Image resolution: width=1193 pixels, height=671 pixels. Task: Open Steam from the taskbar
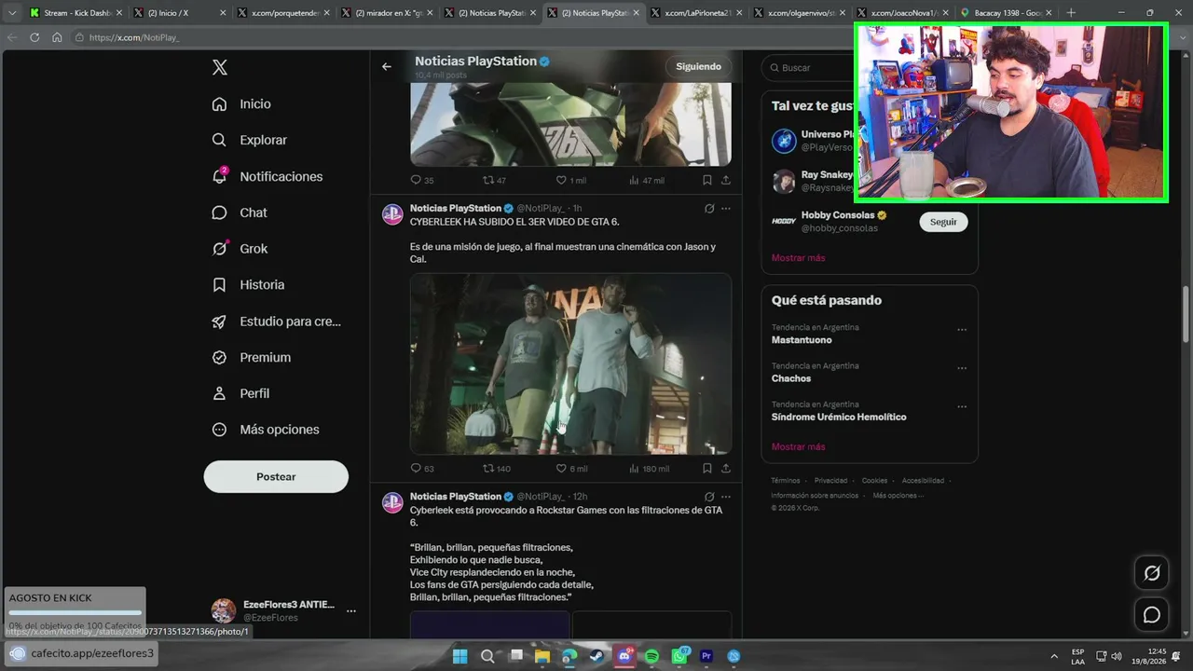pyautogui.click(x=596, y=656)
